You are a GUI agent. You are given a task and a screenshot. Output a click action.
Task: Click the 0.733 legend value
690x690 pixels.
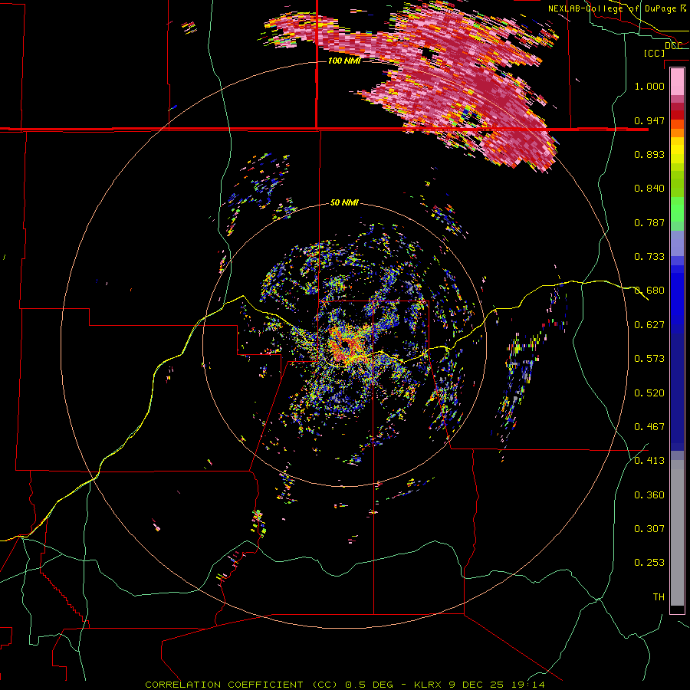[x=649, y=257]
